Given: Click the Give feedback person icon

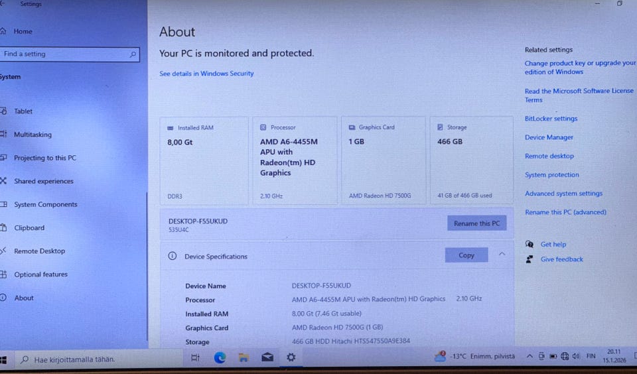Looking at the screenshot, I should click(530, 259).
